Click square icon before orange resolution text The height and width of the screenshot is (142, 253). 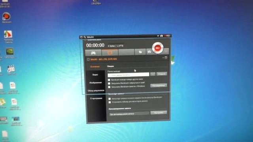[88, 60]
